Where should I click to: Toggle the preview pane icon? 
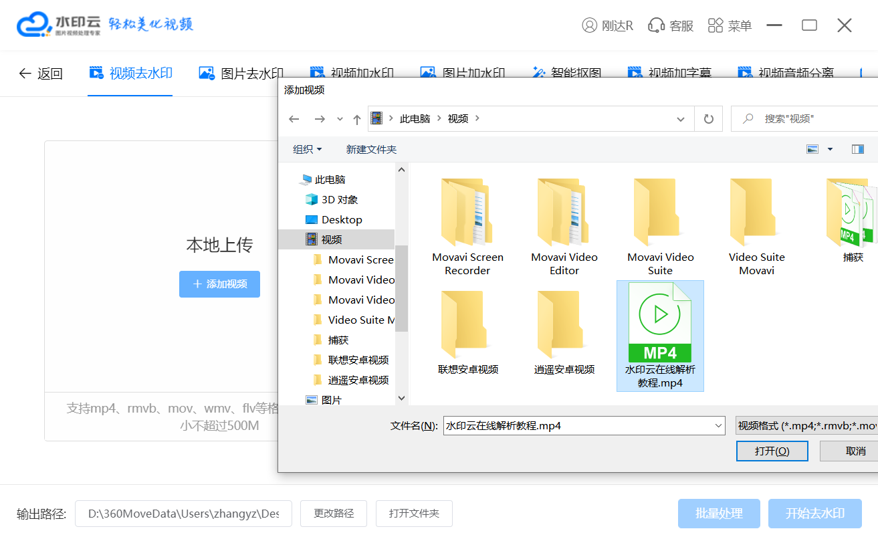click(858, 149)
